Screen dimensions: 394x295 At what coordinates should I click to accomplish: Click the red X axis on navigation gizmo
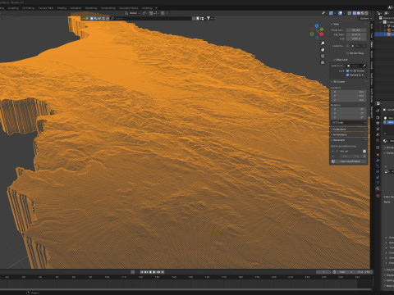pyautogui.click(x=322, y=34)
